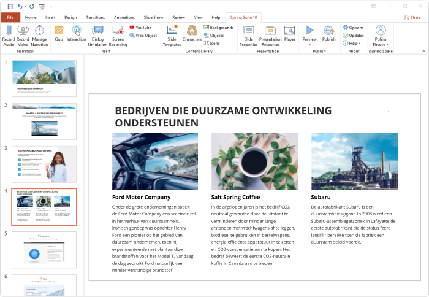Viewport: 429px width, 297px height.
Task: Insert a YouTube video
Action: (x=140, y=28)
